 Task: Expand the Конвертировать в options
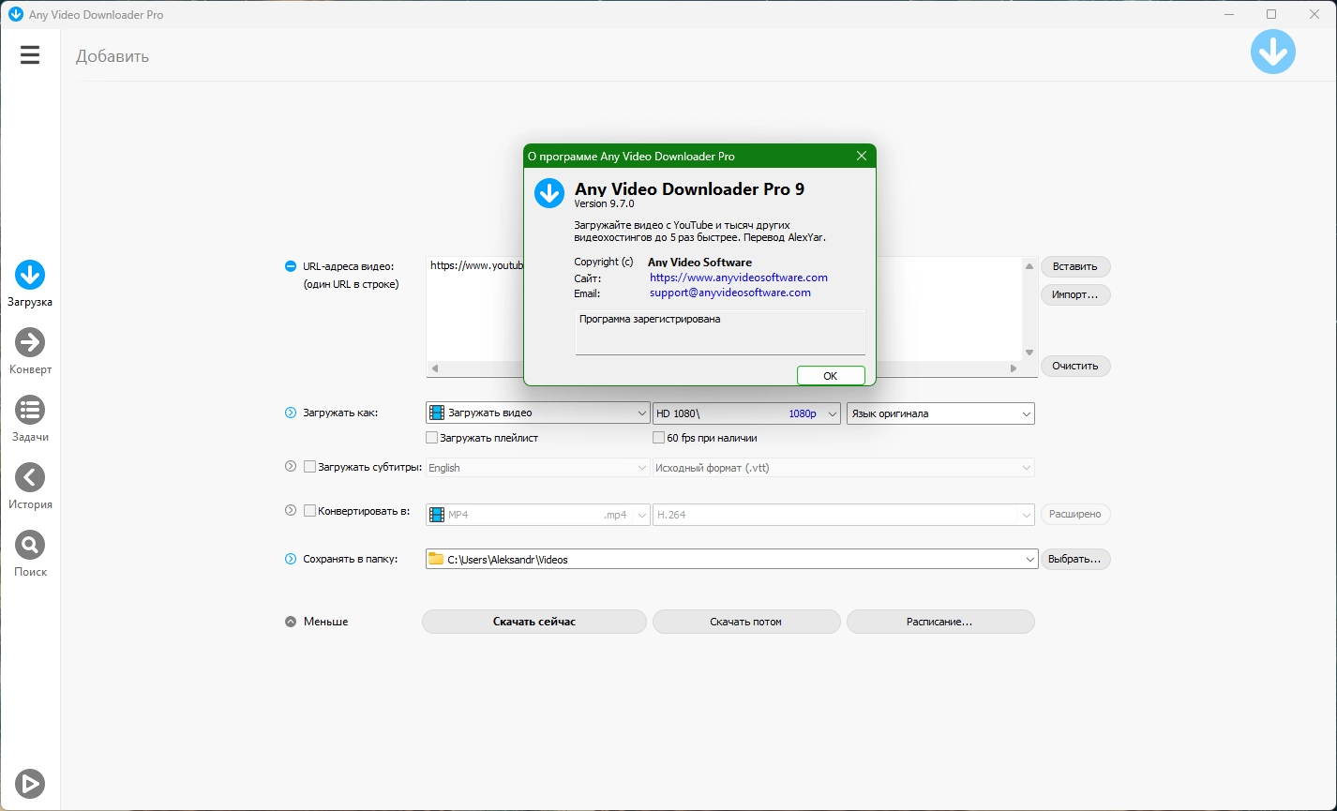[x=291, y=511]
